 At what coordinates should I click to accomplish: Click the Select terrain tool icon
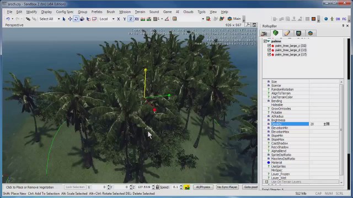(88, 19)
